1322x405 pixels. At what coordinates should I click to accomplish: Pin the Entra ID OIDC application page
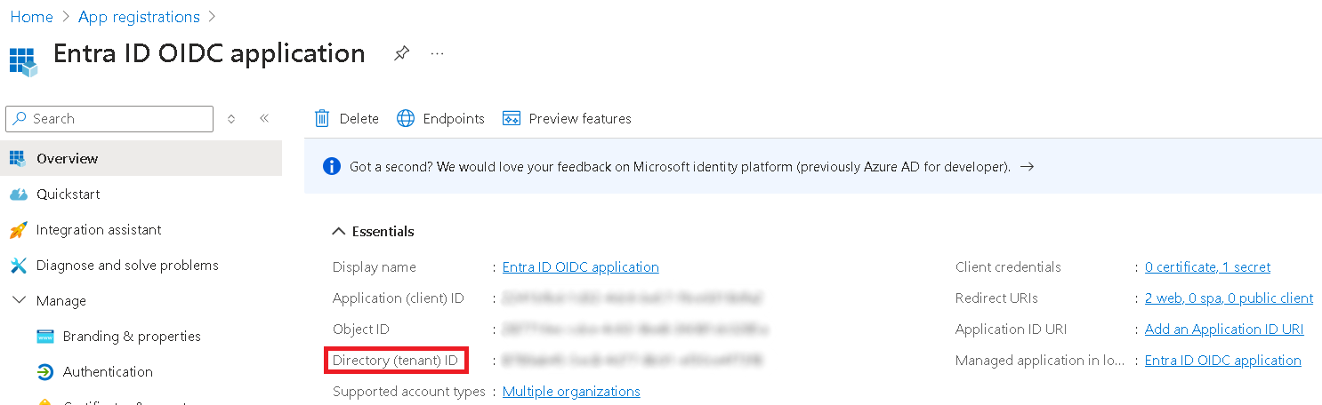click(401, 53)
